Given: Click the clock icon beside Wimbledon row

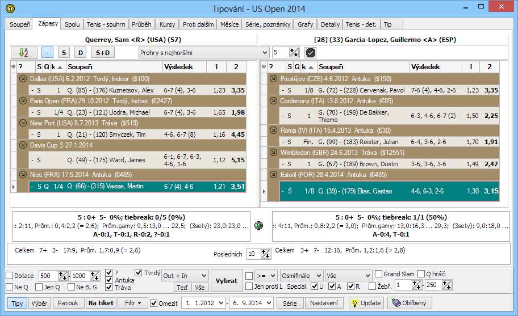Looking at the screenshot, I should coord(273,153).
